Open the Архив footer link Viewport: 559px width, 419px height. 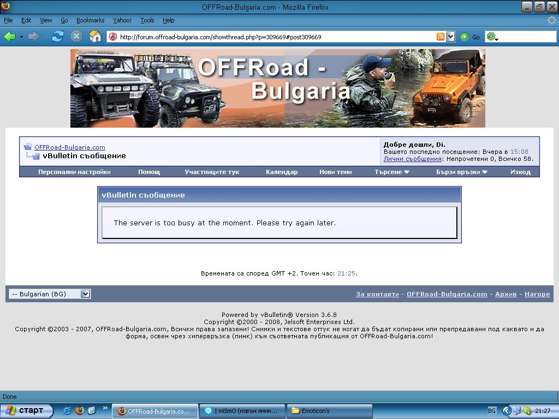(x=506, y=294)
